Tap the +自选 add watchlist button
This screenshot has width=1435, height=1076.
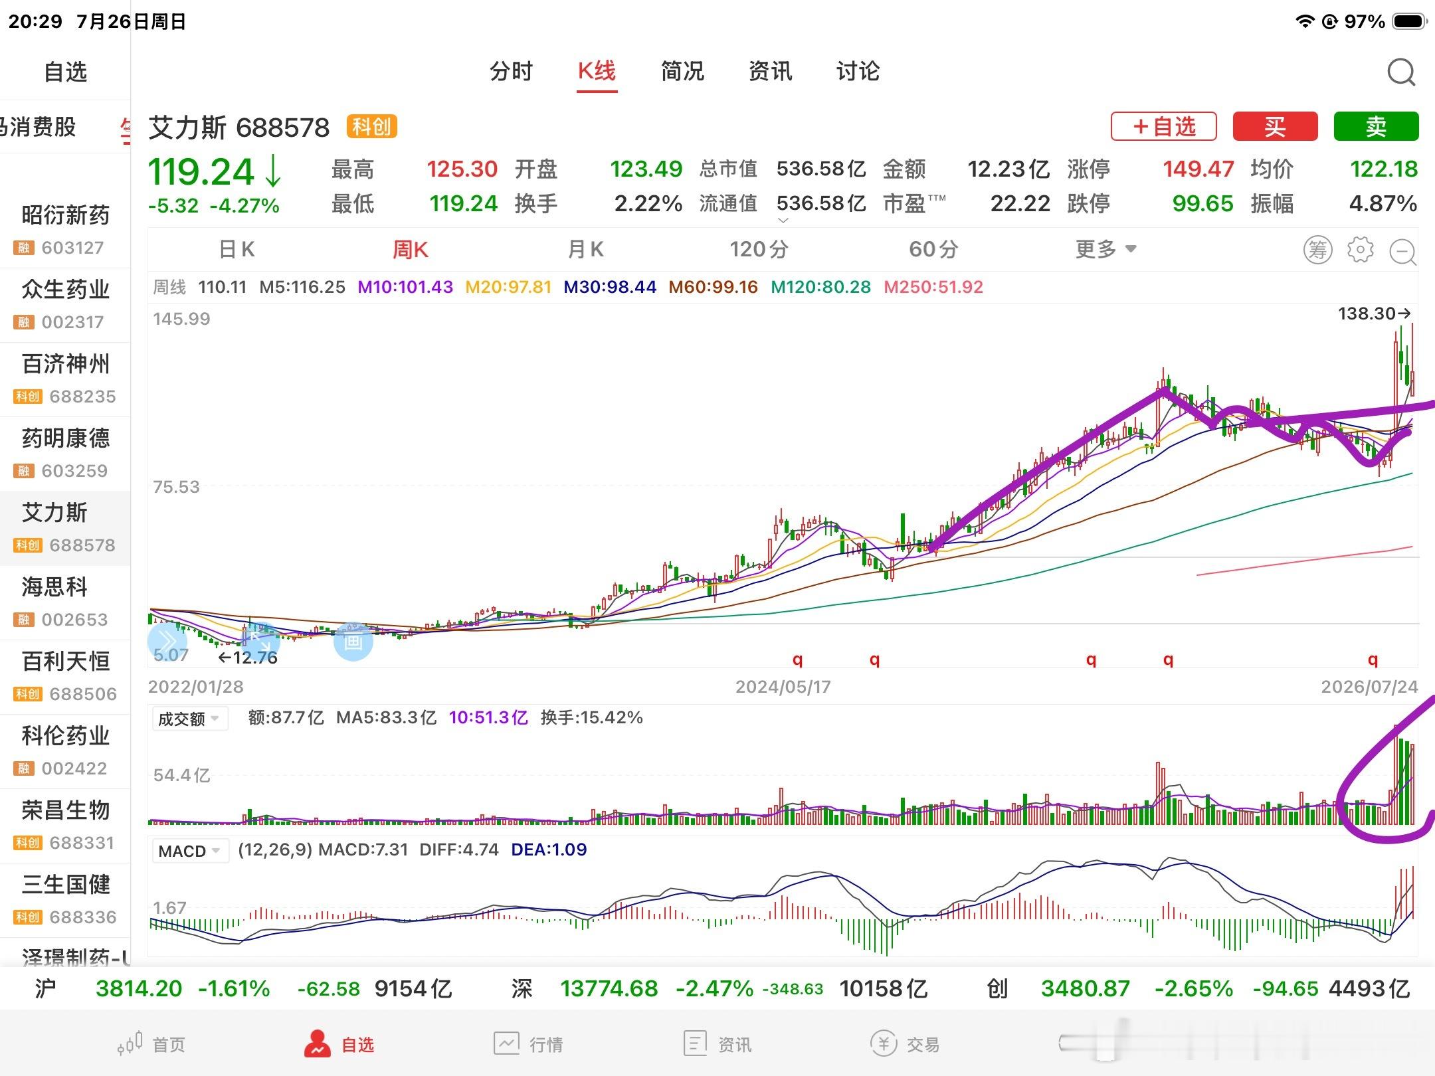pyautogui.click(x=1163, y=126)
